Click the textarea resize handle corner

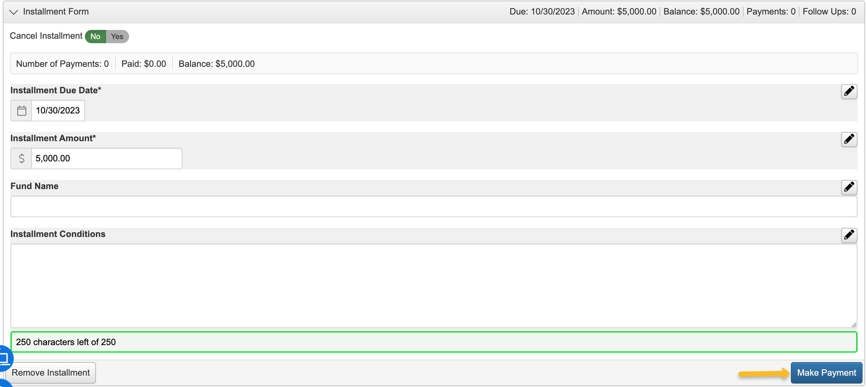click(854, 325)
